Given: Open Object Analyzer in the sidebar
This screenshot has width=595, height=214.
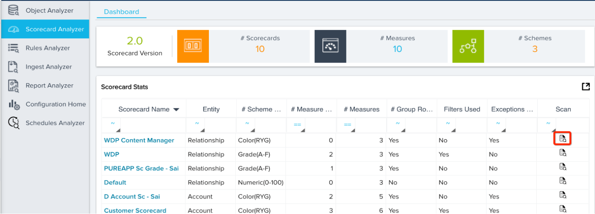Looking at the screenshot, I should click(x=49, y=11).
